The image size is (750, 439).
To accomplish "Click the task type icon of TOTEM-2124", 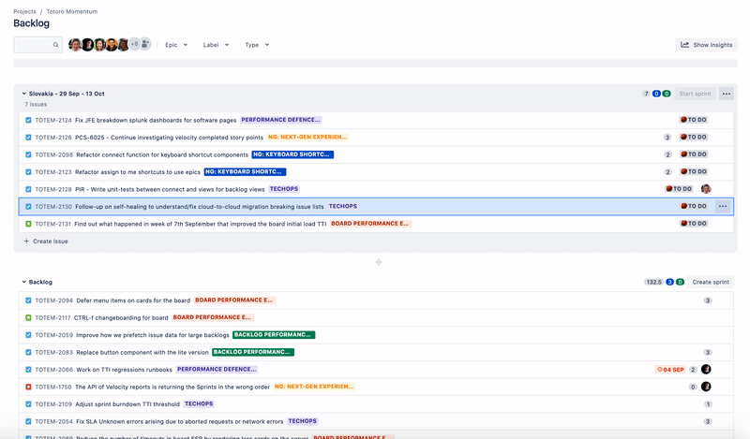I will (28, 121).
